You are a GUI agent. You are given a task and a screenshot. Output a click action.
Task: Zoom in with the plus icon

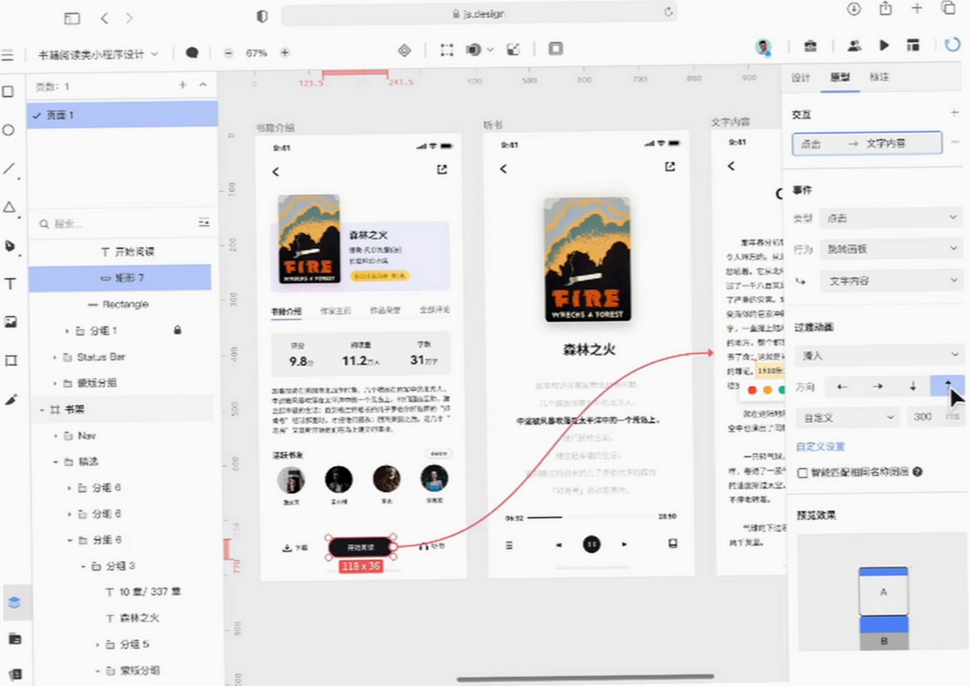(285, 52)
